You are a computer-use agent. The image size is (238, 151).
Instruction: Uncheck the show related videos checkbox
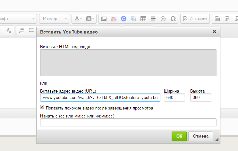click(42, 107)
